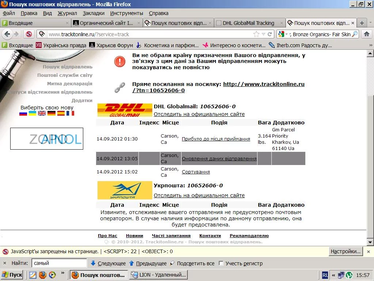The image size is (374, 281).
Task: Open the Журнал menu
Action: click(x=67, y=13)
